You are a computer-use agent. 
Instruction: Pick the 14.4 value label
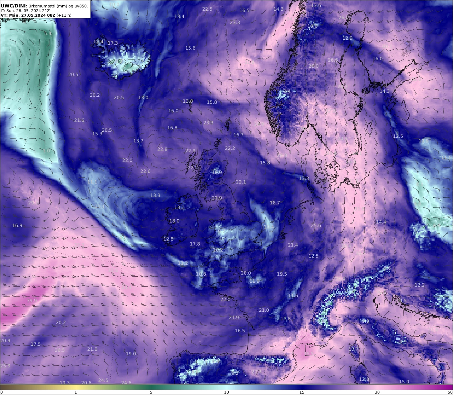(381, 222)
